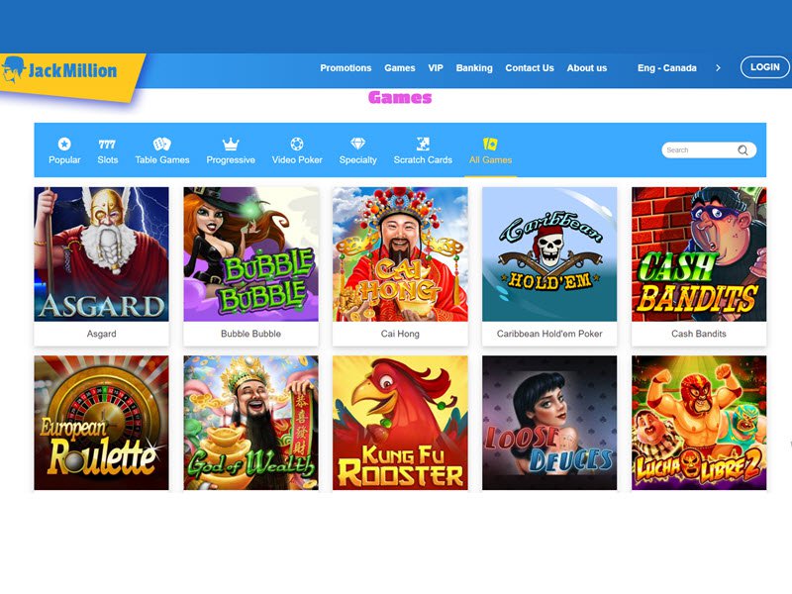The height and width of the screenshot is (594, 792).
Task: Open the Slots 777 category icon
Action: coord(107,145)
